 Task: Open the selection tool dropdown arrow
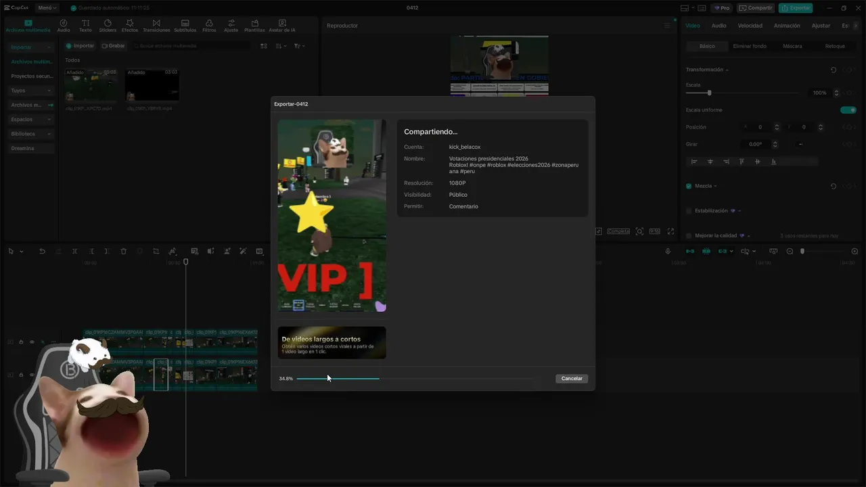[x=22, y=252]
